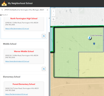Click the phone number 248.785.2030
Viewport: 104px width, 96px height.
(x=10, y=58)
